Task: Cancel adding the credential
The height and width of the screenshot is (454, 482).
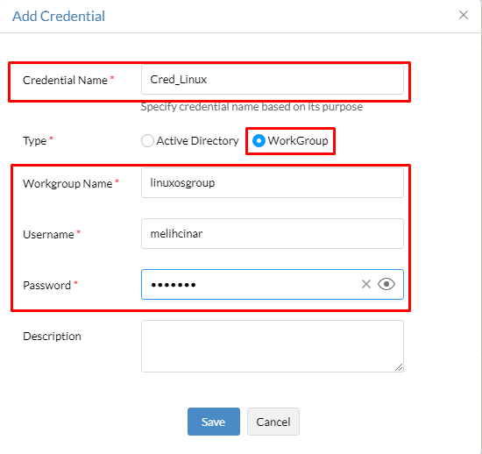Action: click(273, 422)
